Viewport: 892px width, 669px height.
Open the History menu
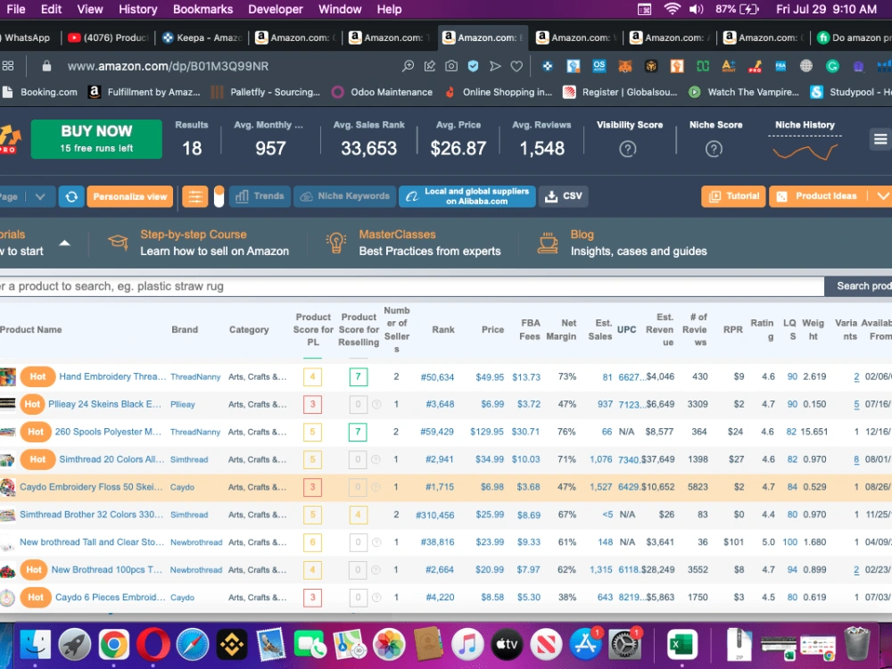tap(137, 9)
